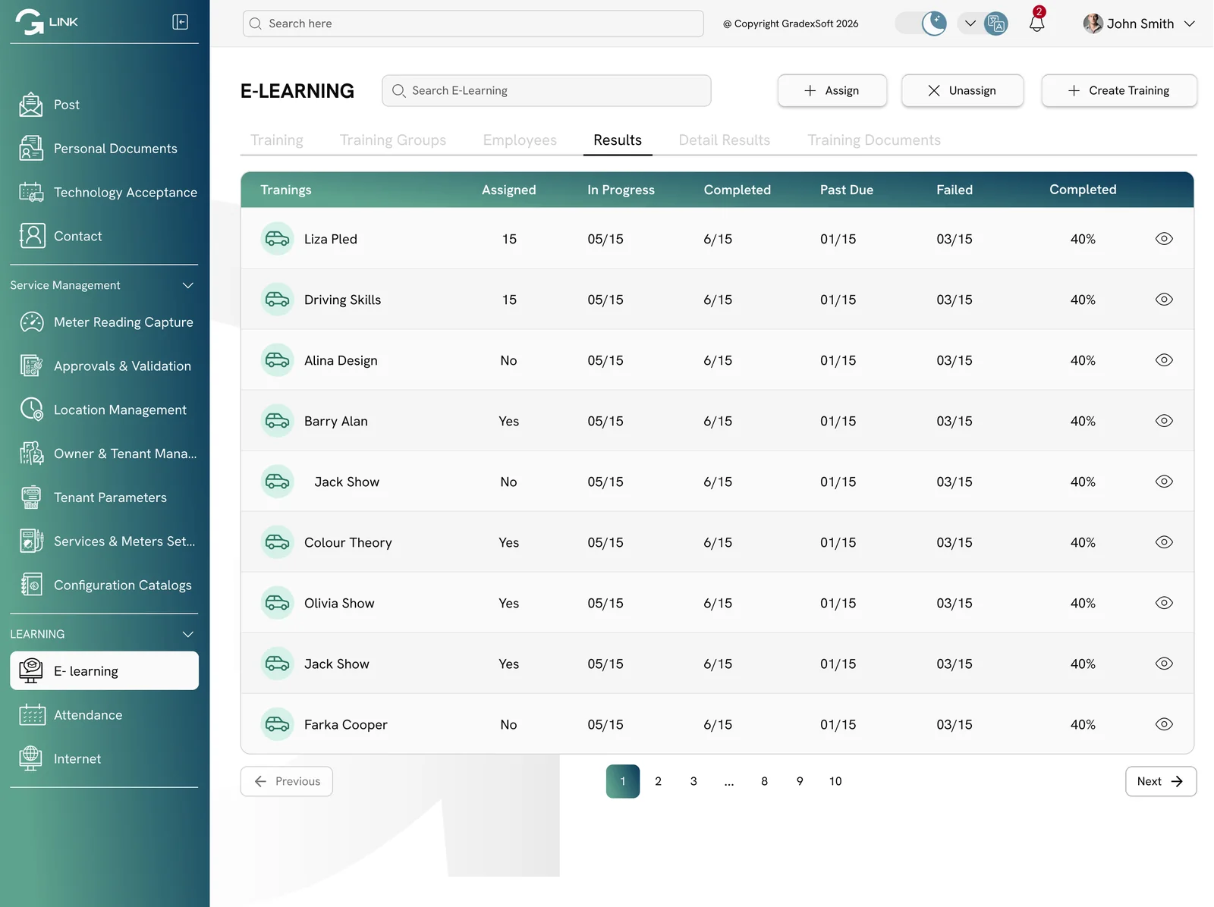Image resolution: width=1214 pixels, height=907 pixels.
Task: Open Services & Meters Setup icon
Action: 31,541
